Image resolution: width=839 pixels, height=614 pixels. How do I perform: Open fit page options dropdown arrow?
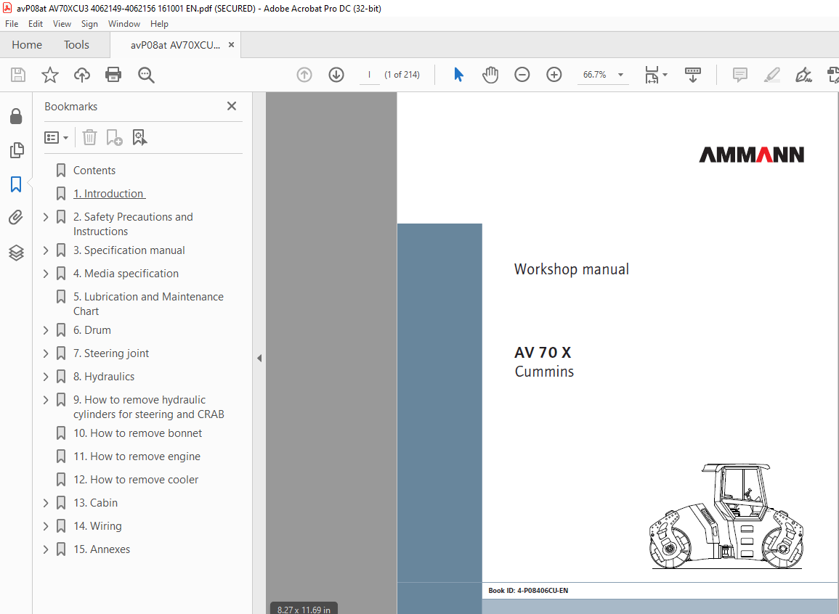[x=665, y=75]
